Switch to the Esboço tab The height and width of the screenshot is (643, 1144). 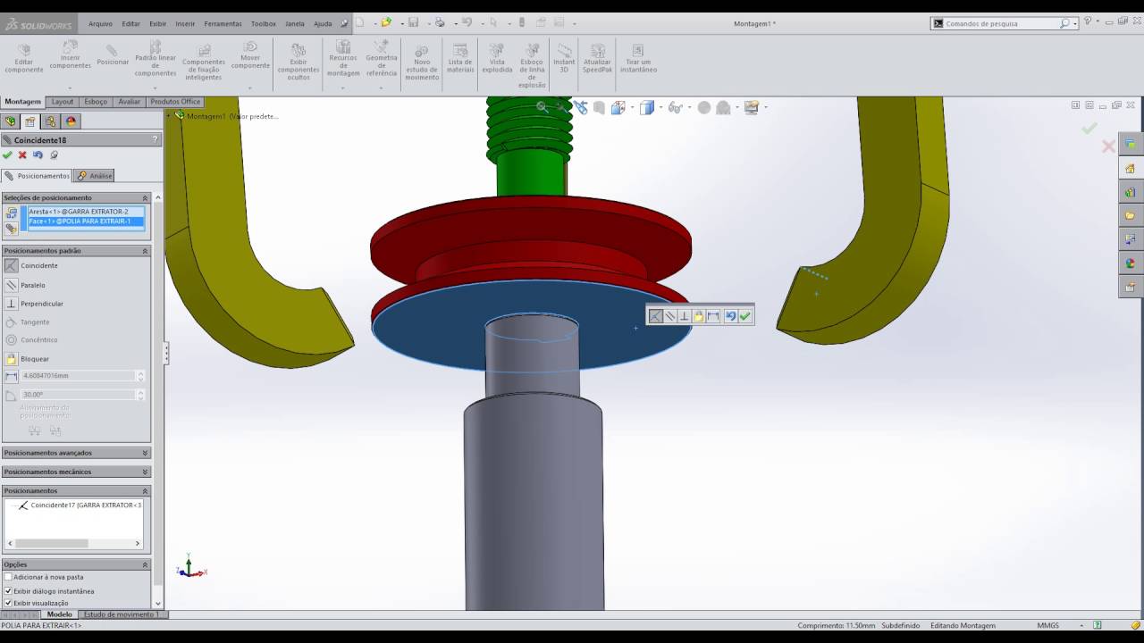coord(96,102)
